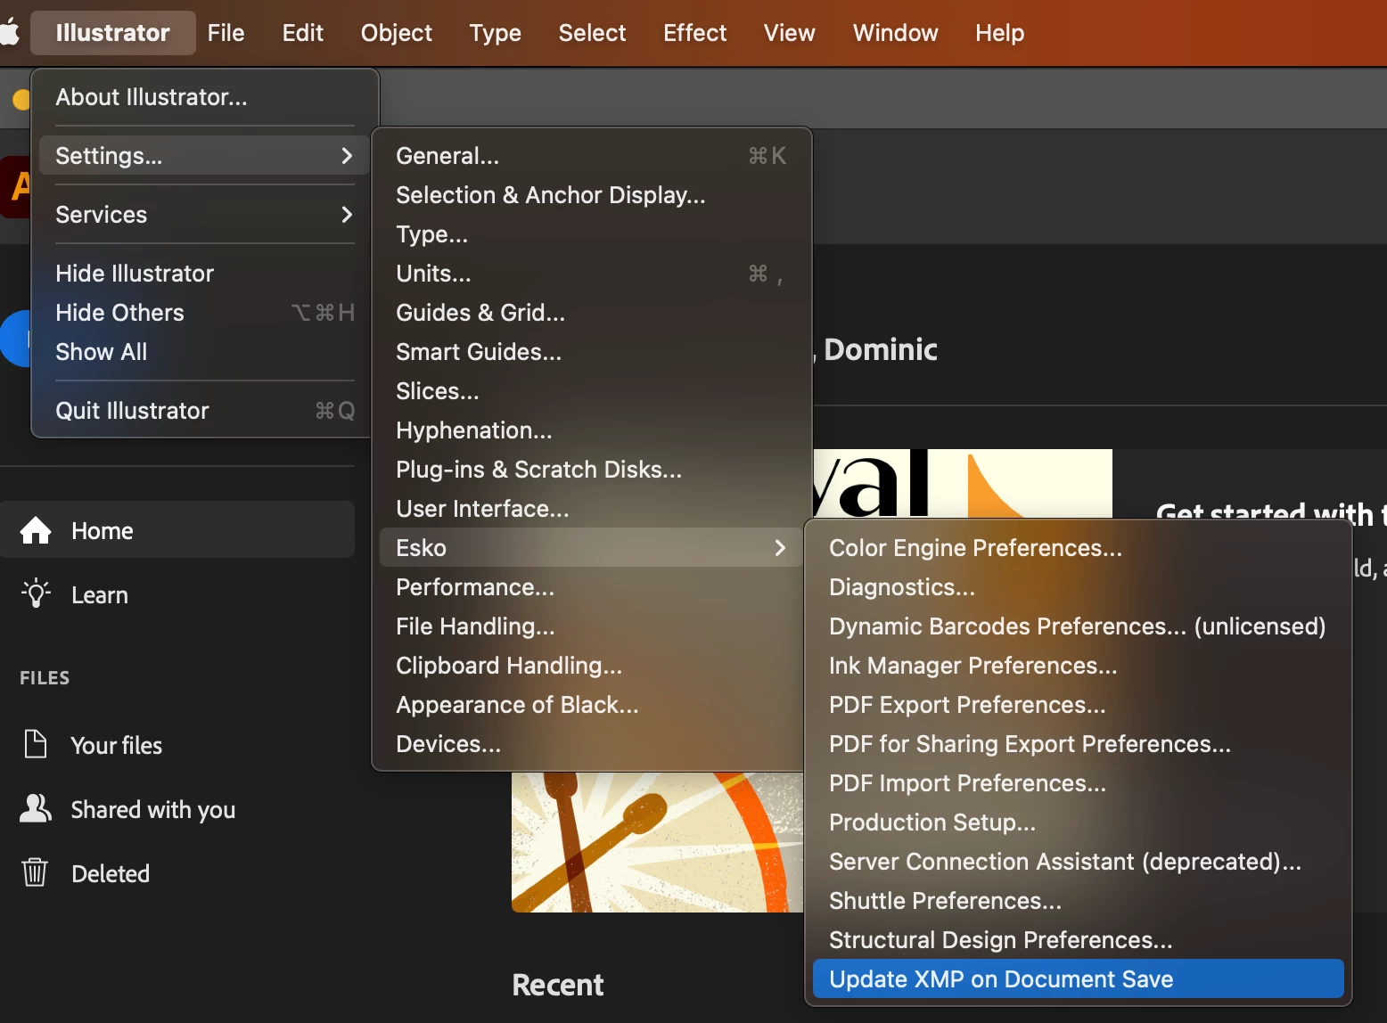The width and height of the screenshot is (1387, 1023).
Task: Go to Home in sidebar
Action: point(177,530)
